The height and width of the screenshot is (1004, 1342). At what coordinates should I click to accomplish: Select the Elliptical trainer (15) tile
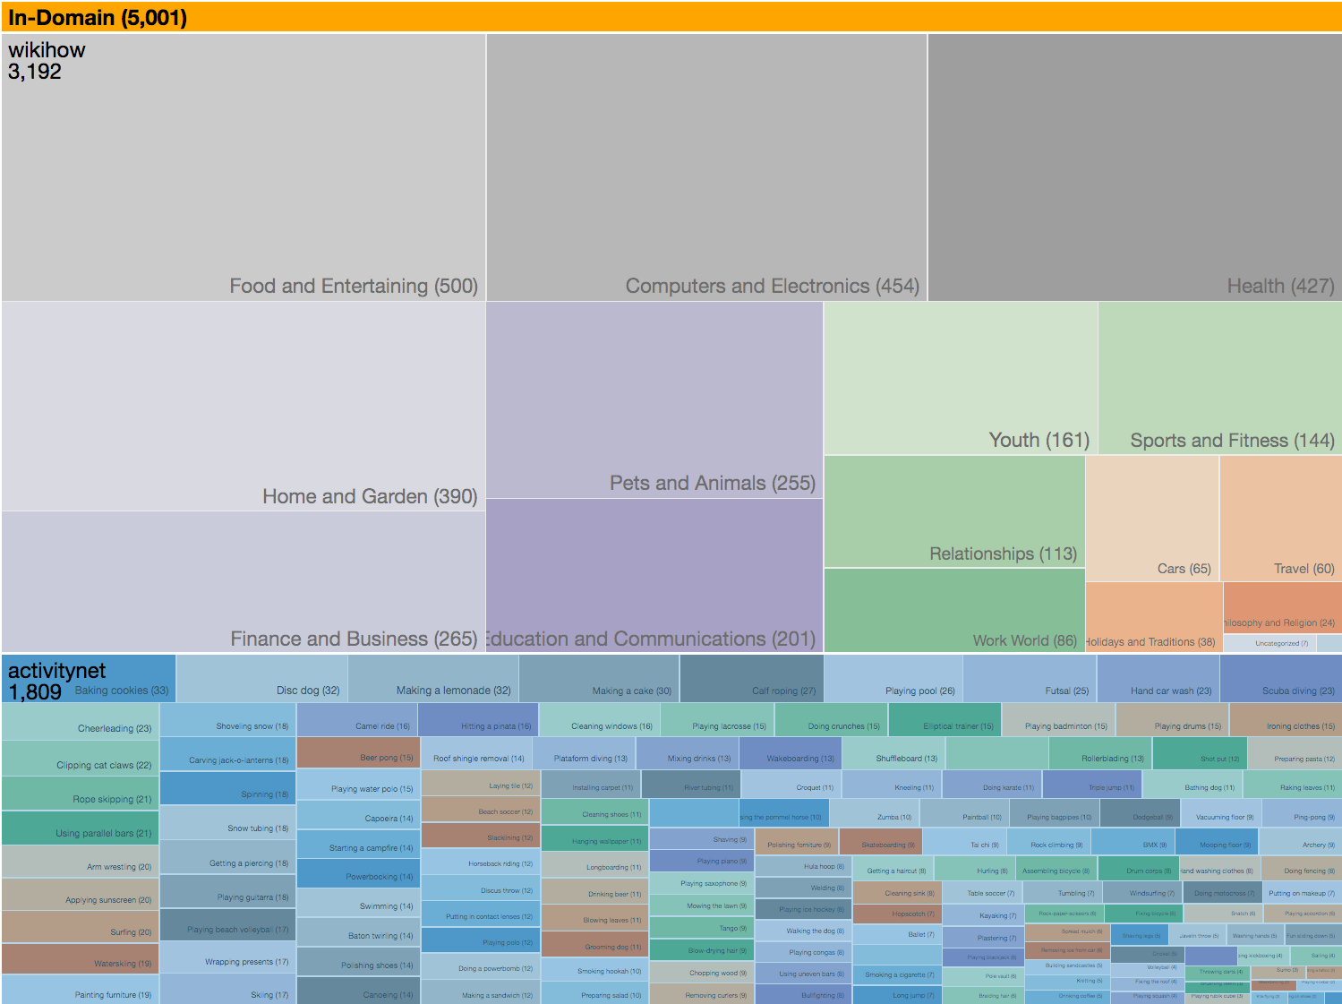pyautogui.click(x=945, y=720)
